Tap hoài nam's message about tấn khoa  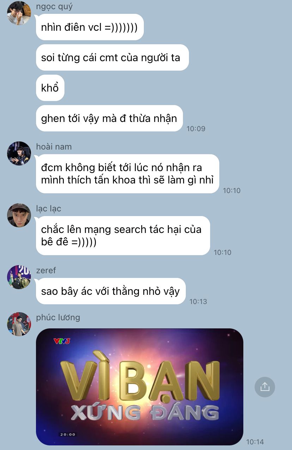tap(128, 174)
